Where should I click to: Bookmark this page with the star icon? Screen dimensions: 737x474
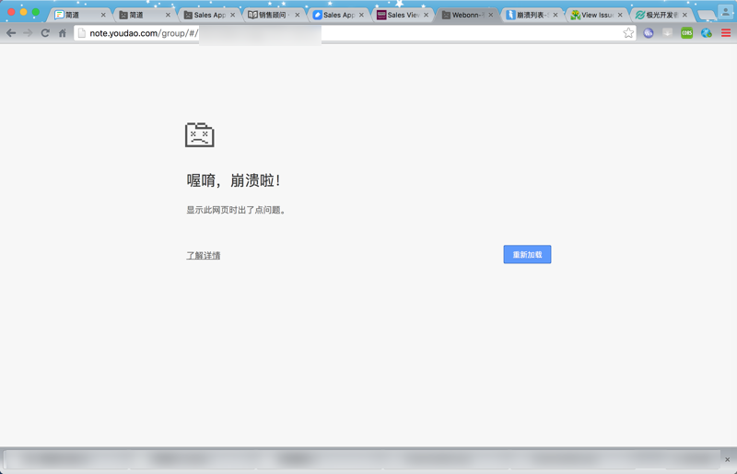pos(628,33)
